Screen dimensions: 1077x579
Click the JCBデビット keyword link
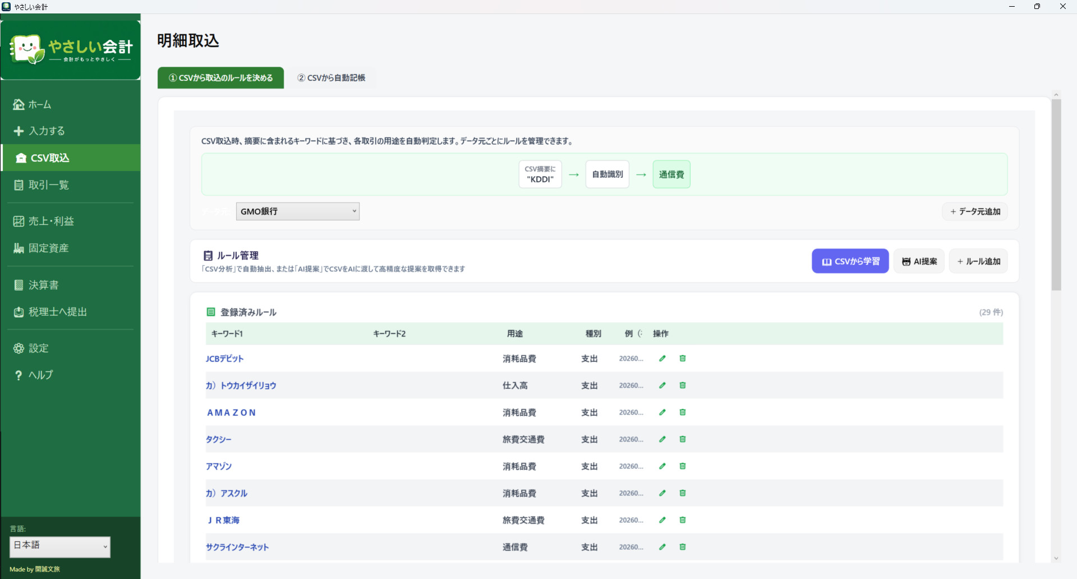(224, 359)
